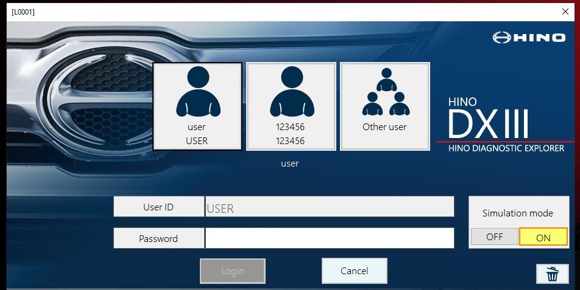The image size is (580, 290).
Task: Open the 'Other user' group tile
Action: coord(384,106)
